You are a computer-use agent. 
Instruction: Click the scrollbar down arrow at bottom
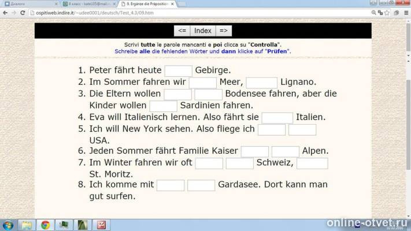[408, 216]
